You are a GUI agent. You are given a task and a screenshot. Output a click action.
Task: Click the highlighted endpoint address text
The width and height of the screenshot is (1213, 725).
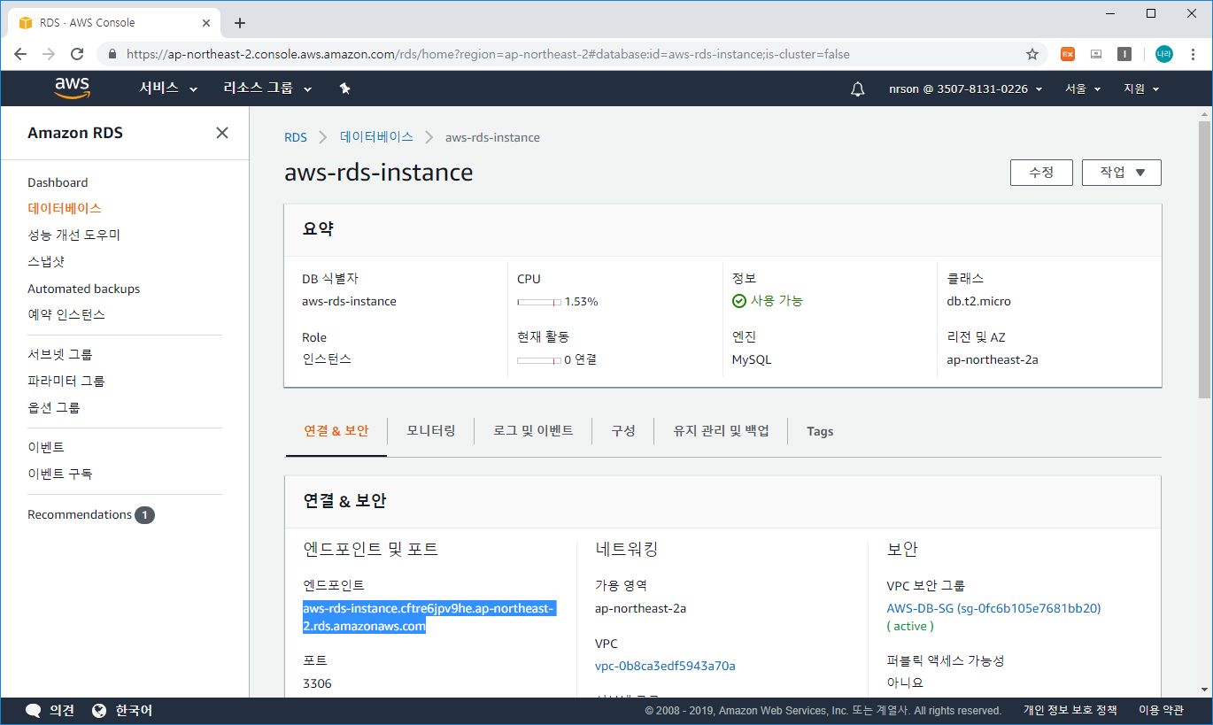[429, 617]
